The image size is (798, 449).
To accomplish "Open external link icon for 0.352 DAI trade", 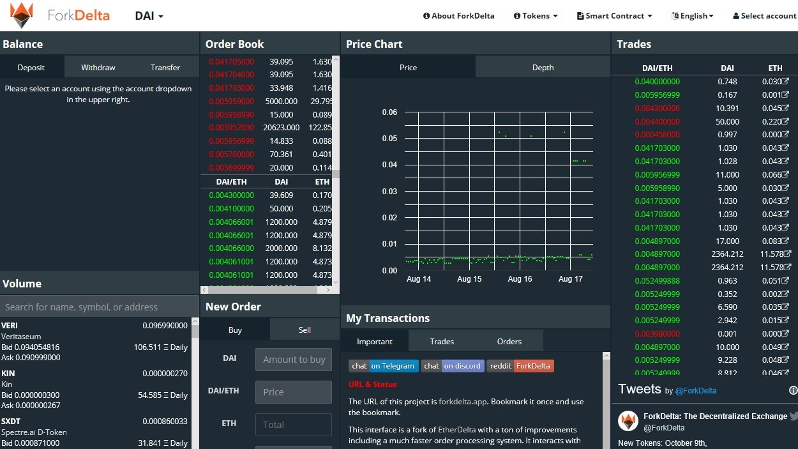I will pyautogui.click(x=786, y=294).
